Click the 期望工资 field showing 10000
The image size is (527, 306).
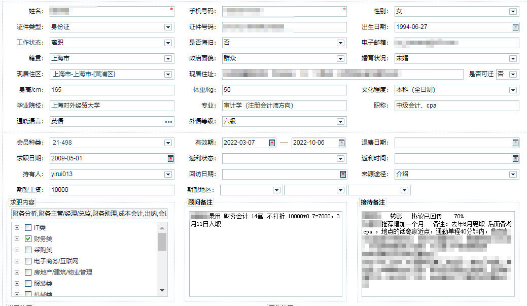coord(112,190)
